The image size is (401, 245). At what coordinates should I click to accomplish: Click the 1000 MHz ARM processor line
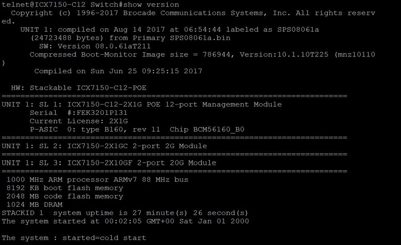coord(97,180)
